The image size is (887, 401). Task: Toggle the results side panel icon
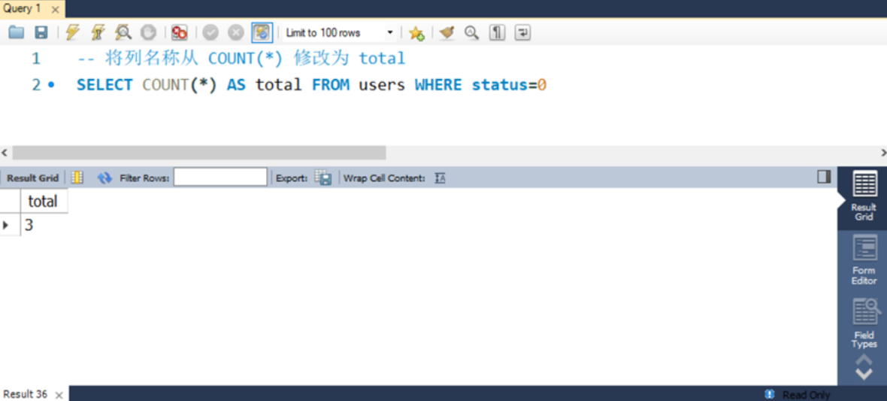point(824,177)
